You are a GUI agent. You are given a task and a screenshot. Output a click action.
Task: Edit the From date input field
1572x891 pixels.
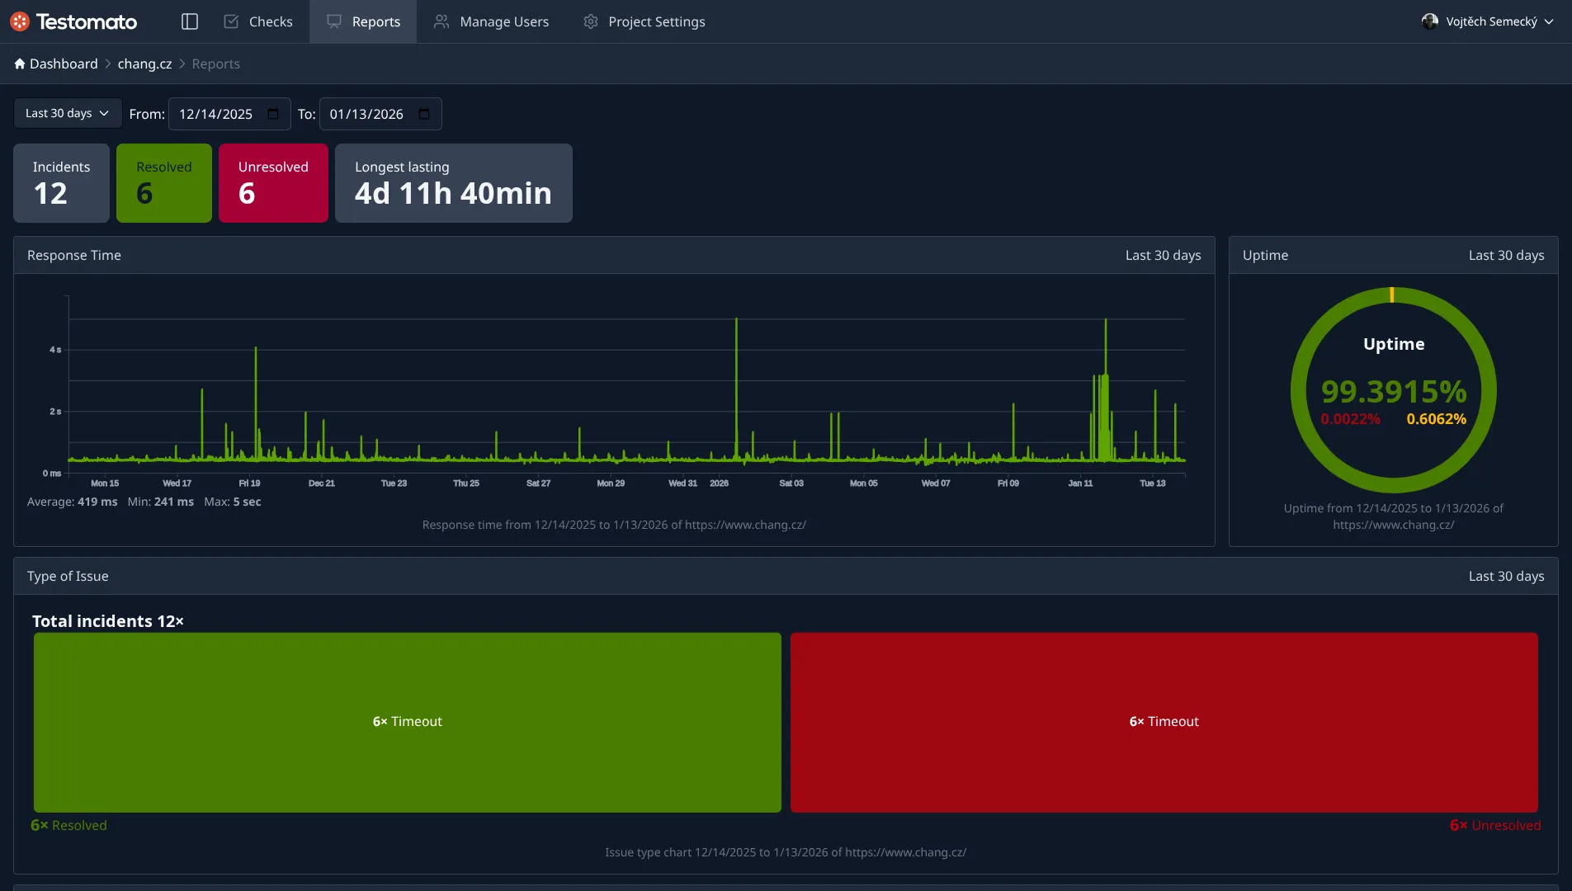coord(219,114)
